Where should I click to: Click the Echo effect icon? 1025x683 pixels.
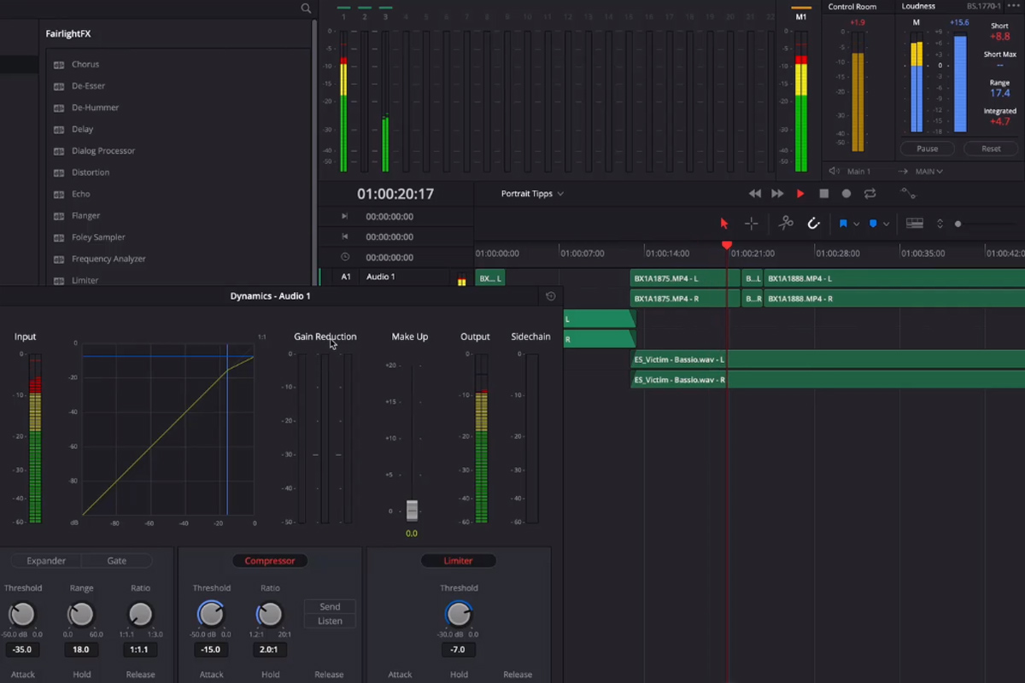59,195
